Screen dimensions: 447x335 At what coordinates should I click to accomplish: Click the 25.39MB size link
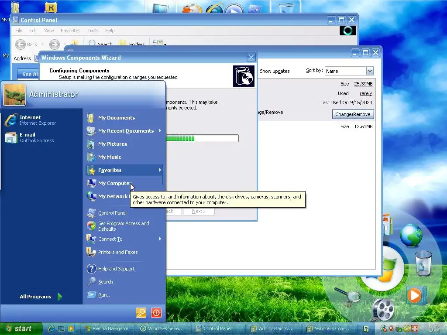pos(363,84)
